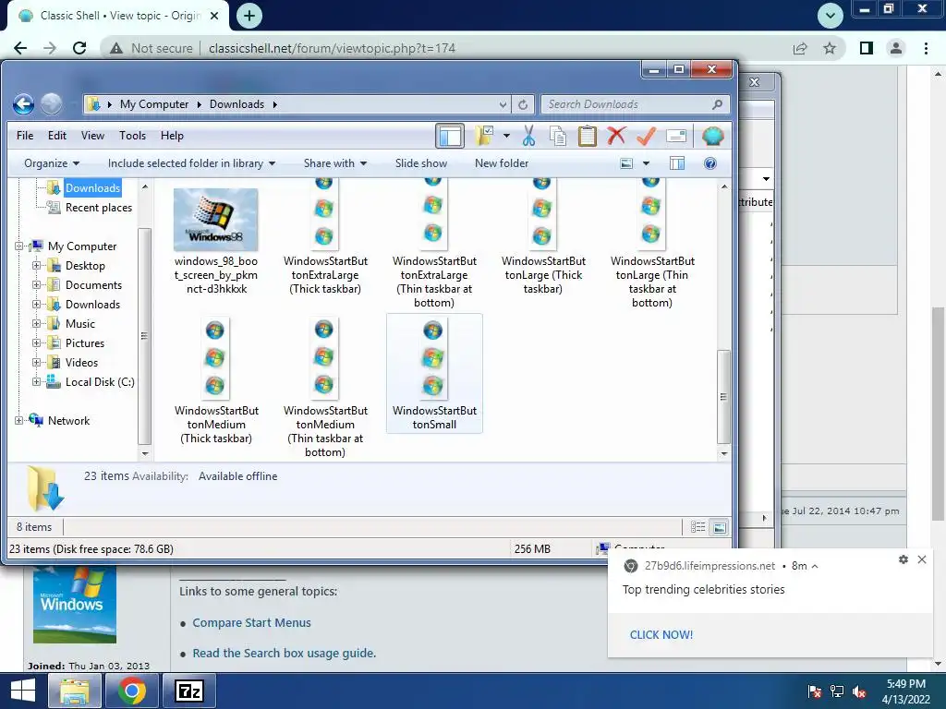Screen dimensions: 946x709
Task: Click the change view icon
Action: pos(627,163)
